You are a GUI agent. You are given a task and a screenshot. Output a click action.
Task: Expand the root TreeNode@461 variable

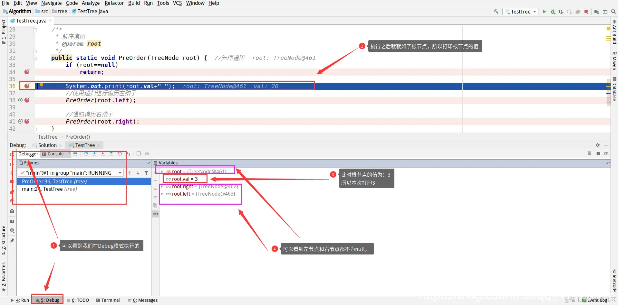(162, 171)
